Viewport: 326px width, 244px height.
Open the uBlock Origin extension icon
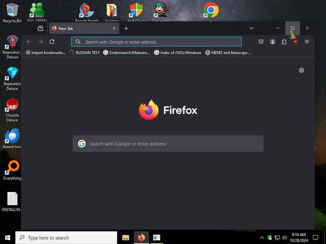295,42
